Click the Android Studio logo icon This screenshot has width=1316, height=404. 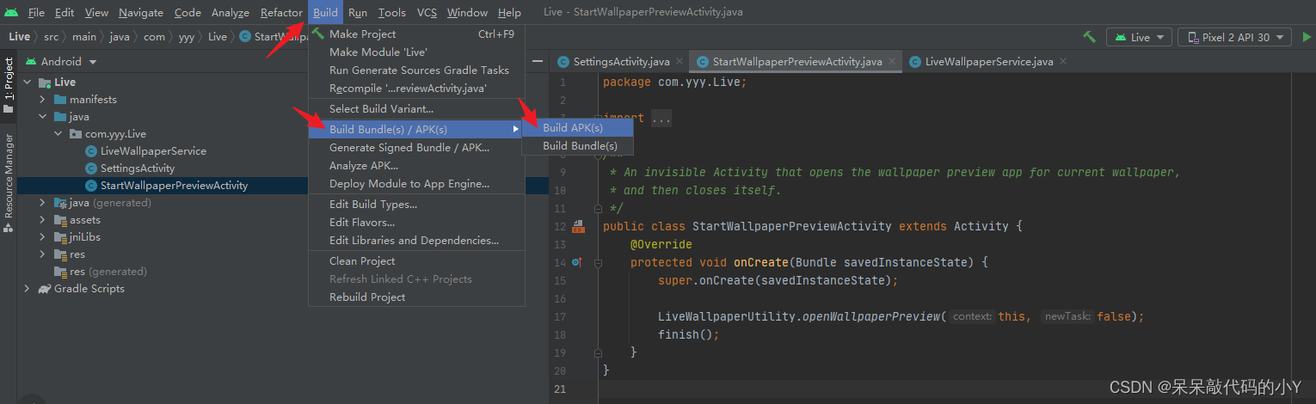point(11,12)
